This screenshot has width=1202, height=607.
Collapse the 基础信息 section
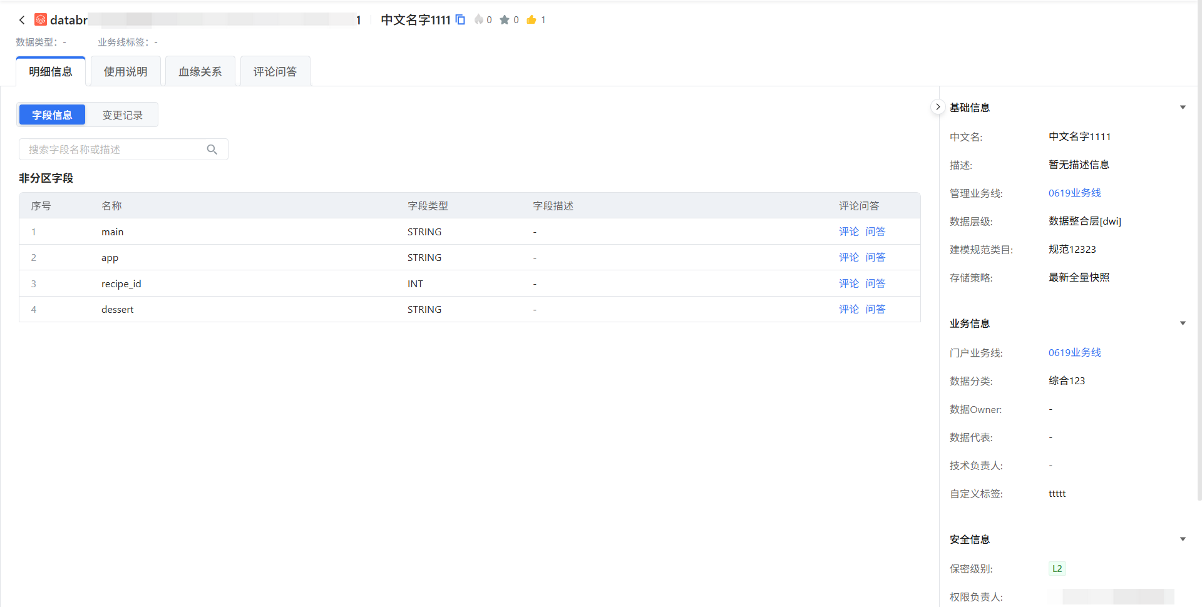pyautogui.click(x=1183, y=108)
